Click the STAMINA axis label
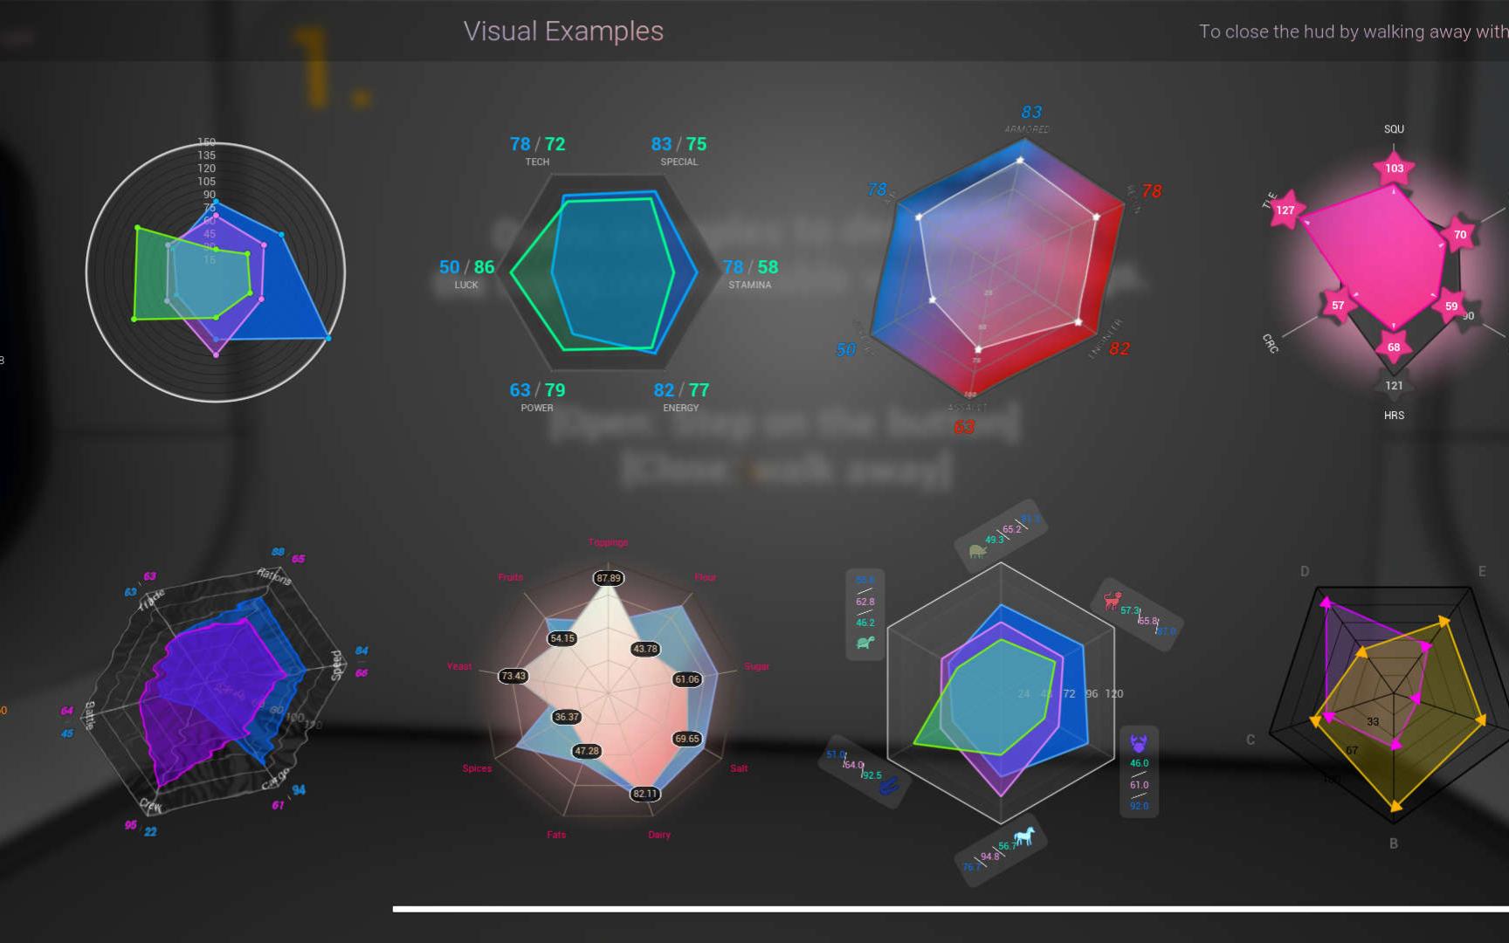Screen dimensions: 1509x943 coord(749,284)
